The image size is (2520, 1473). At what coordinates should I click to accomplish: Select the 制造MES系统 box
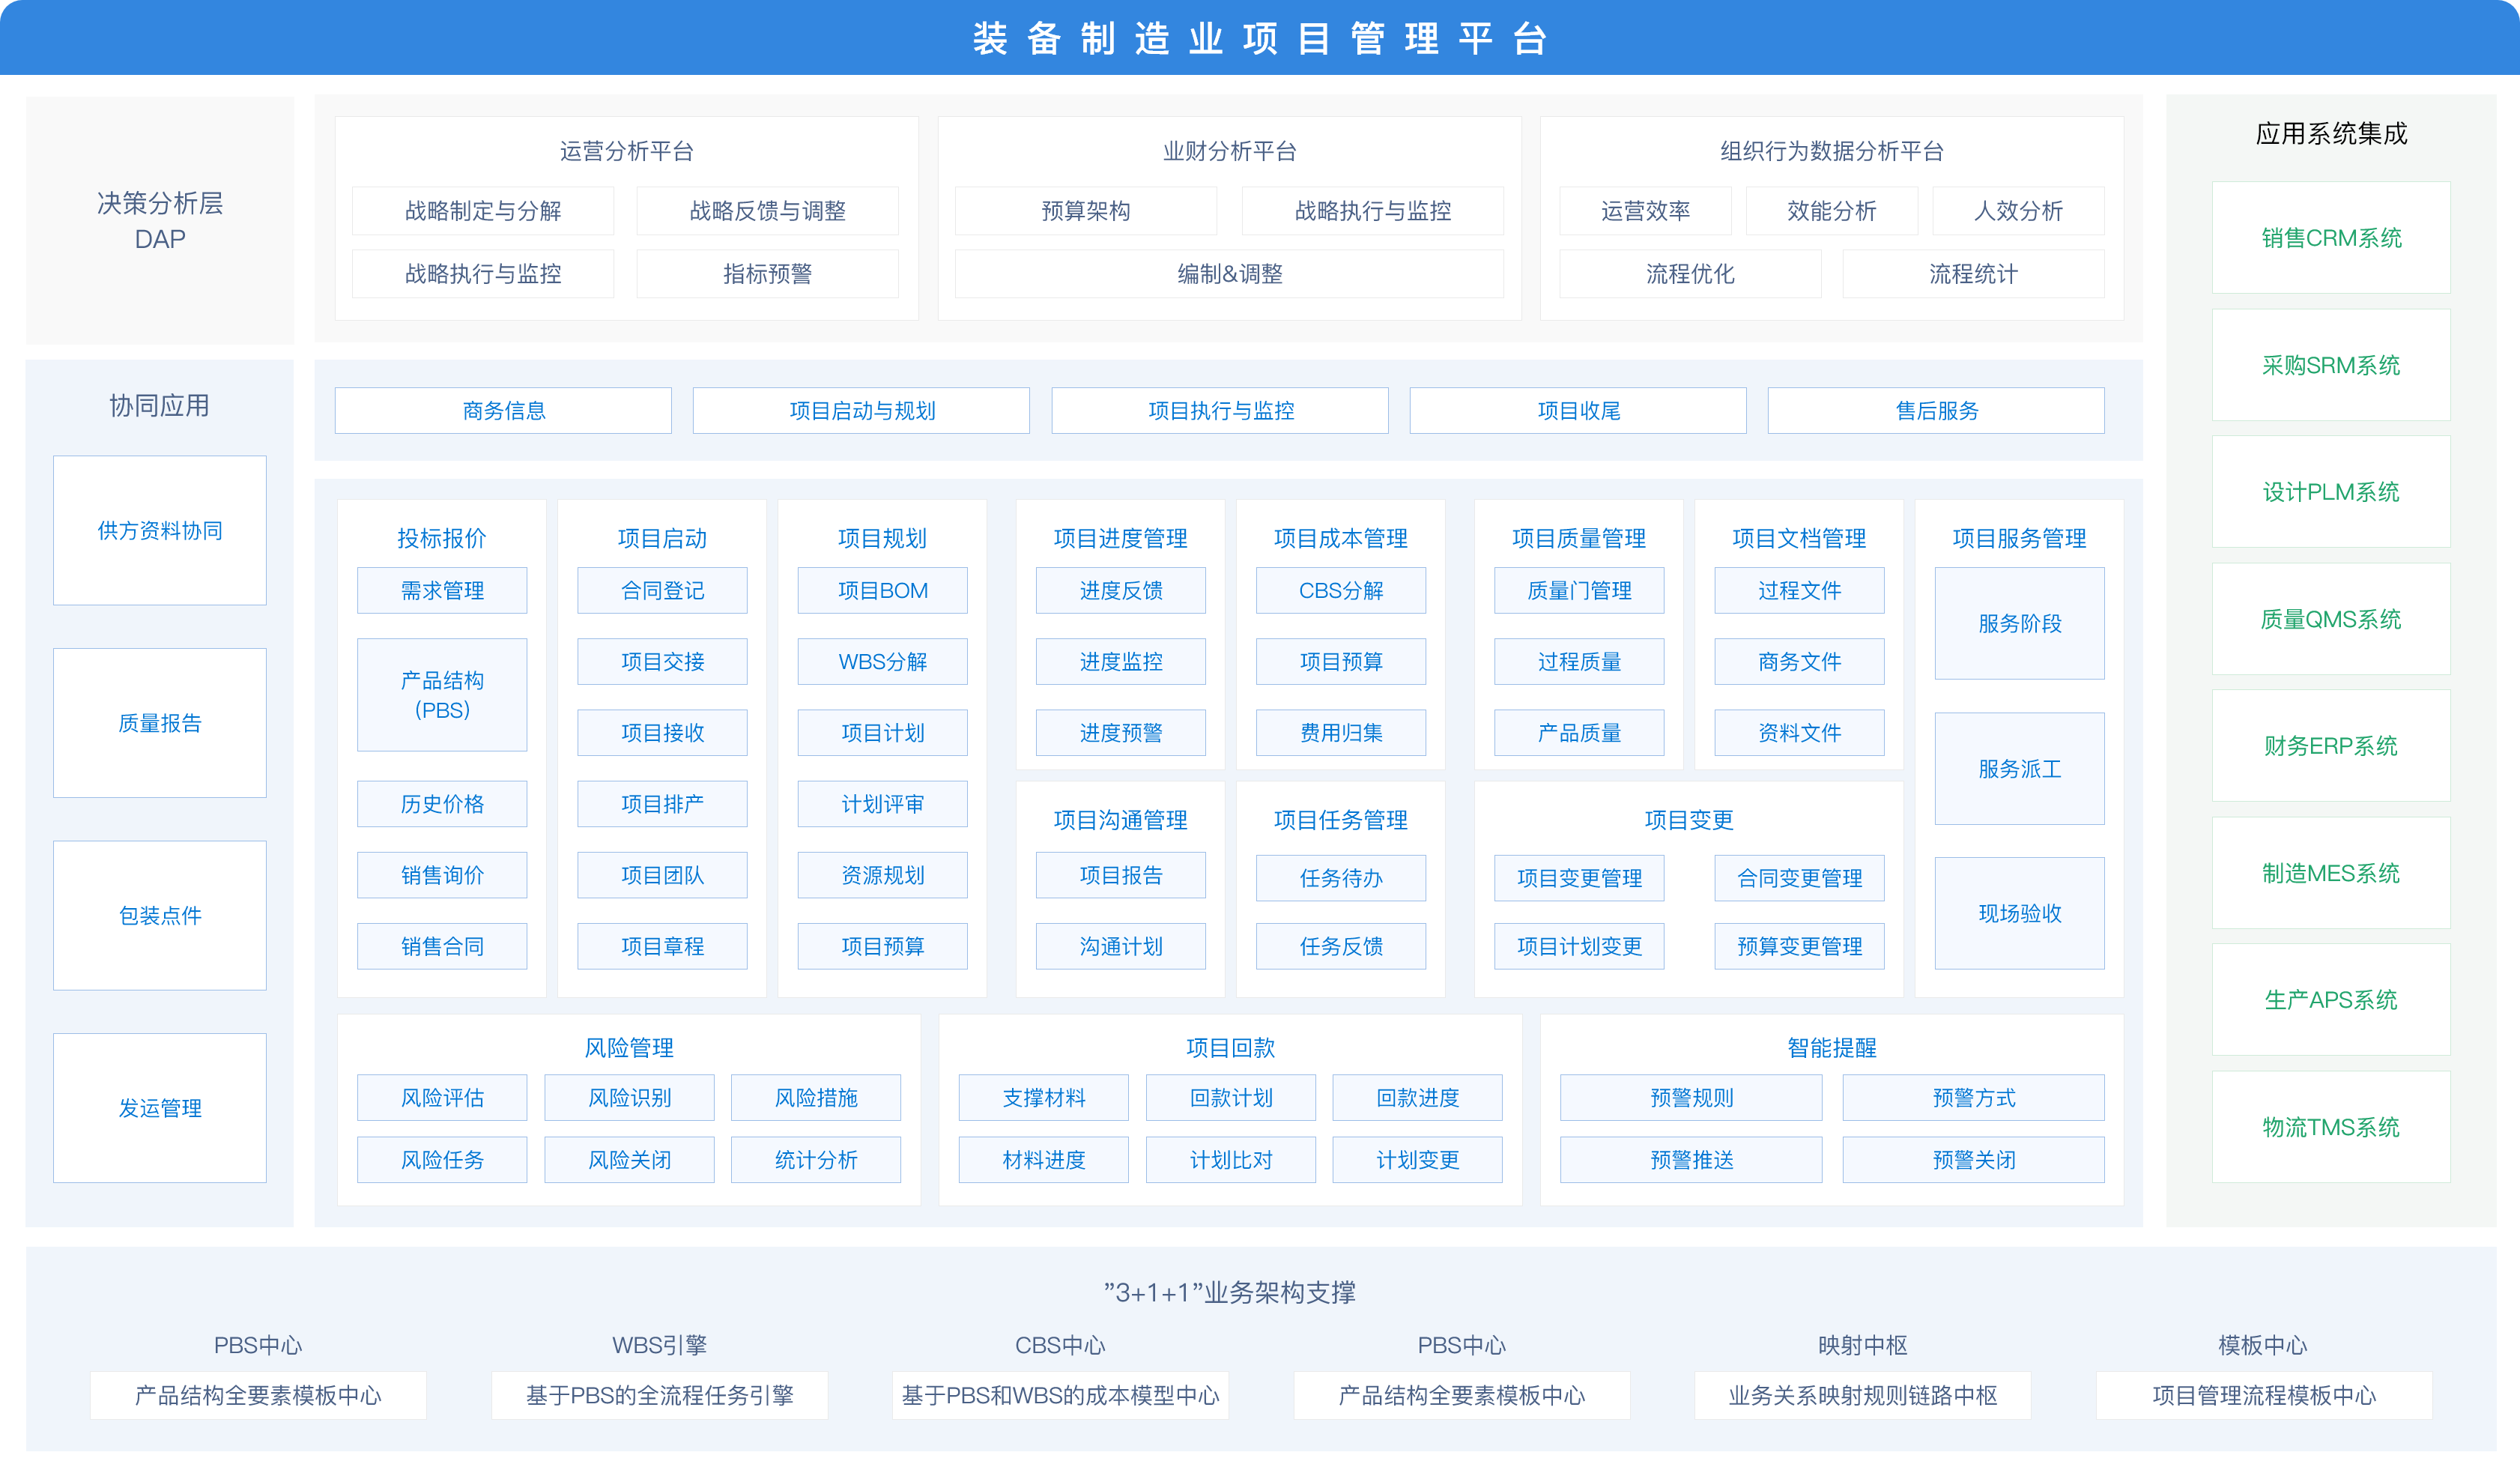point(2331,873)
